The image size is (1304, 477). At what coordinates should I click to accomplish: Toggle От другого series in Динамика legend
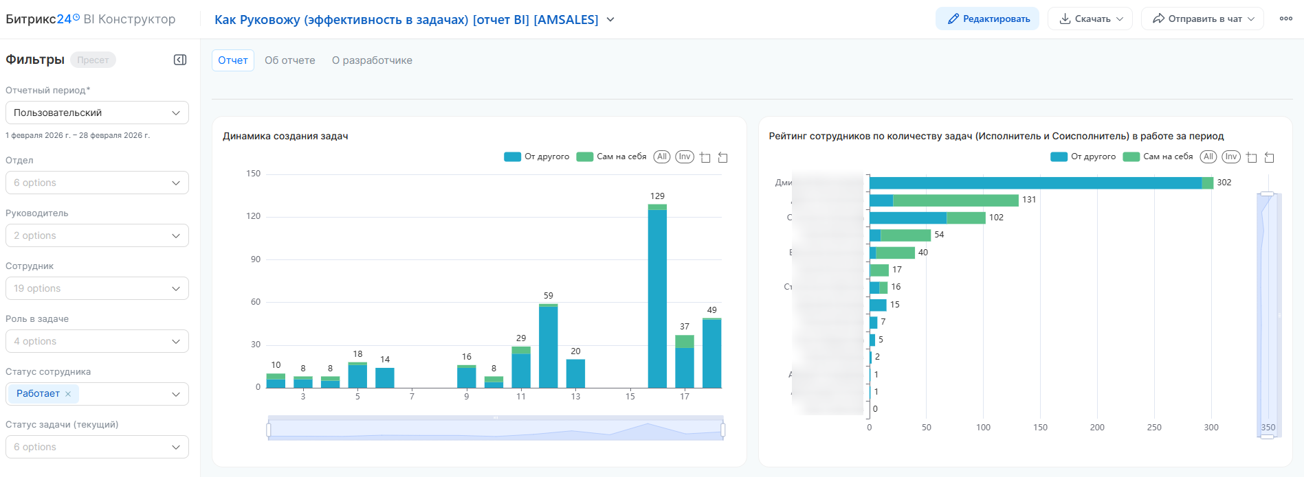pos(537,156)
